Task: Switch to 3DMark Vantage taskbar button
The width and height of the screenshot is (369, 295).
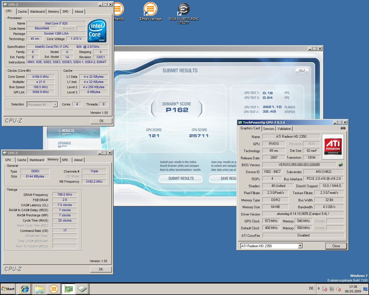Action: click(x=54, y=289)
